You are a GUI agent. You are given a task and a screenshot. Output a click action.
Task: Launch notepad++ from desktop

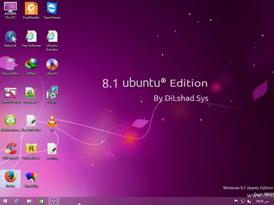click(31, 95)
